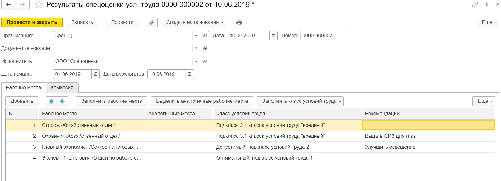Viewport: 501px width, 181px height.
Task: Open calendar picker for Дата field
Action: [273, 36]
